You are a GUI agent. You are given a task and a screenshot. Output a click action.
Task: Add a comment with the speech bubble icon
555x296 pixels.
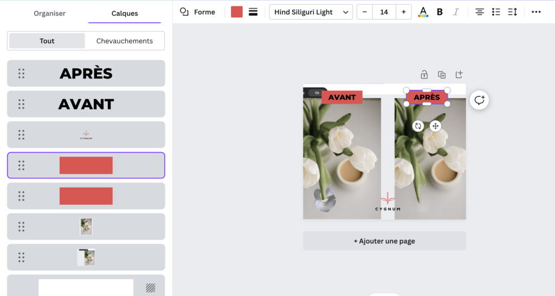(x=479, y=100)
